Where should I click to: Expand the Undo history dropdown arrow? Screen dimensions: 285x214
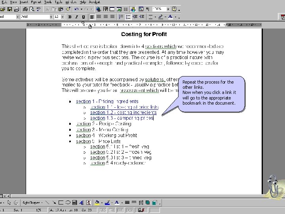pos(82,9)
